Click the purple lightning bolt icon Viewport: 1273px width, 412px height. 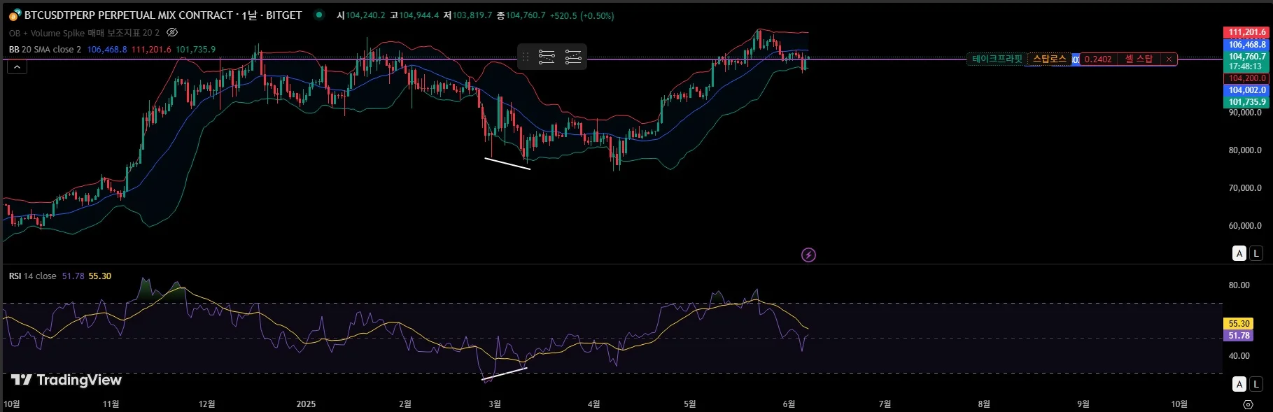(x=808, y=255)
